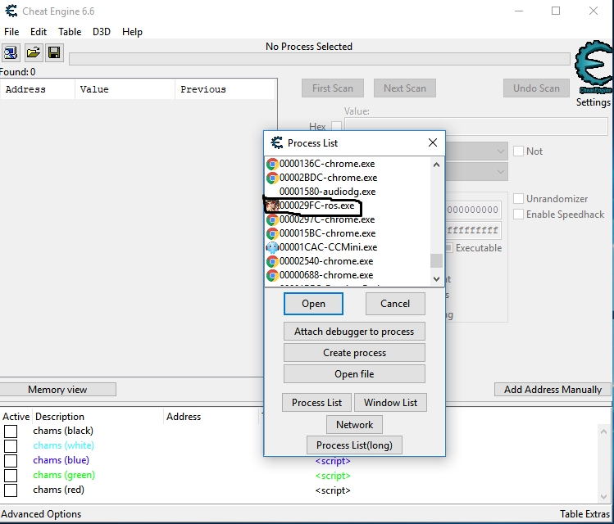This screenshot has width=614, height=524.
Task: Click the Open button in Process List
Action: tap(313, 304)
